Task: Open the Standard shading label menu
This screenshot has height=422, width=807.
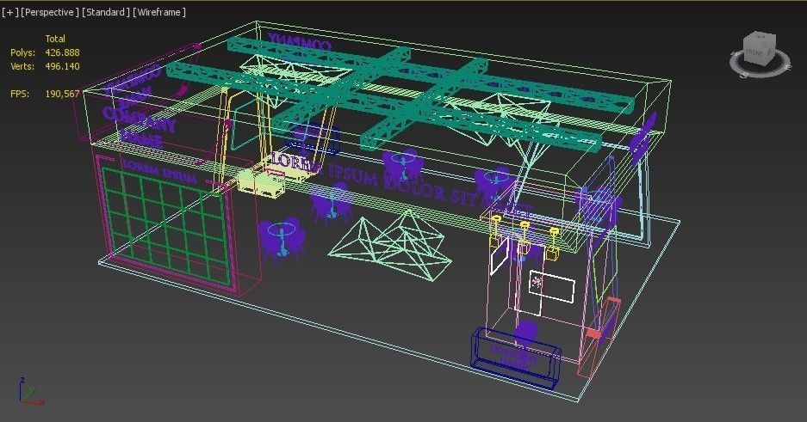Action: point(106,12)
